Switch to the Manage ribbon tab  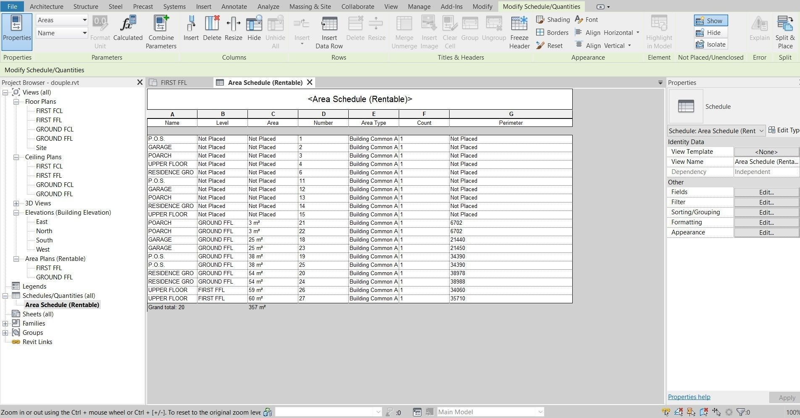pyautogui.click(x=419, y=6)
